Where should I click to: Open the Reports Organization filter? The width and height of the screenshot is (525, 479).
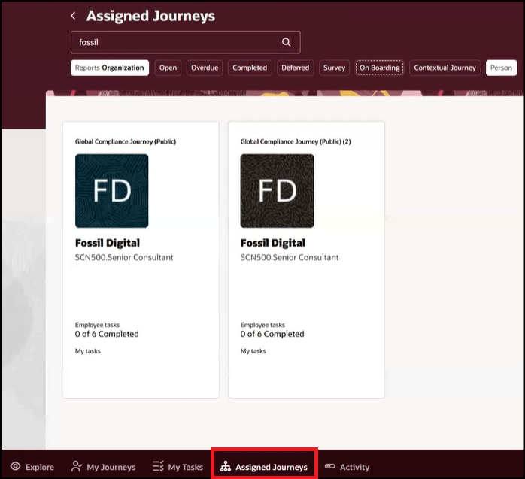coord(110,68)
